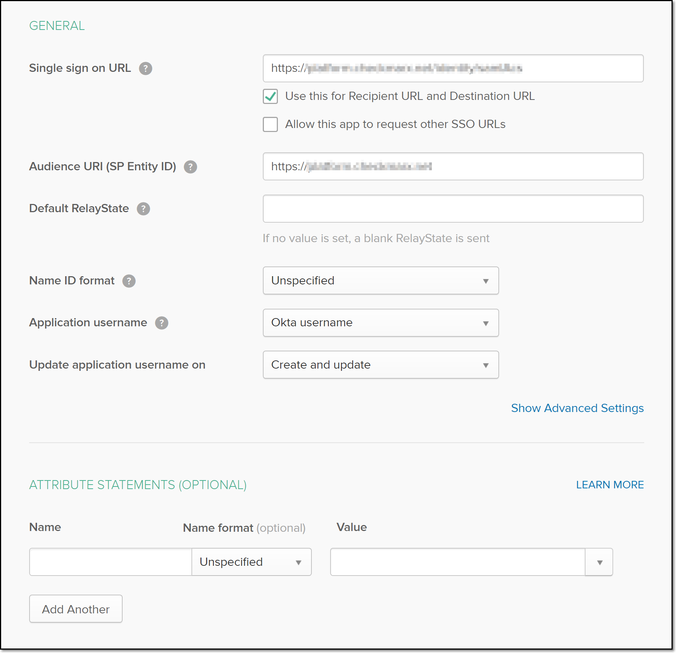676x653 pixels.
Task: Show help for Default RelayState
Action: click(x=143, y=209)
